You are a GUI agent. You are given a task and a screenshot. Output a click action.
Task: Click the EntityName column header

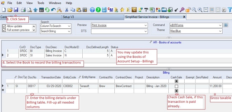click(89, 77)
